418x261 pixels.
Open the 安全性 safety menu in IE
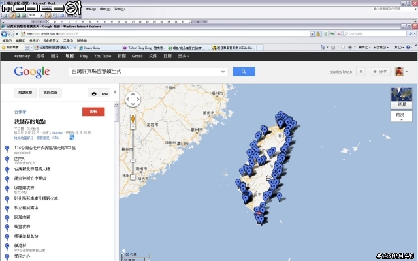pyautogui.click(x=381, y=48)
